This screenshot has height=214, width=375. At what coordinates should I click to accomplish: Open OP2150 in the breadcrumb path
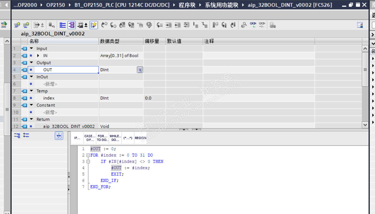[x=55, y=5]
